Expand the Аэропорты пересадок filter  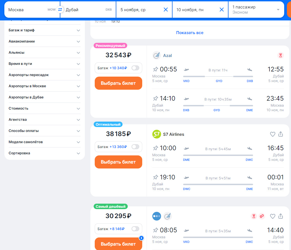tap(44, 75)
